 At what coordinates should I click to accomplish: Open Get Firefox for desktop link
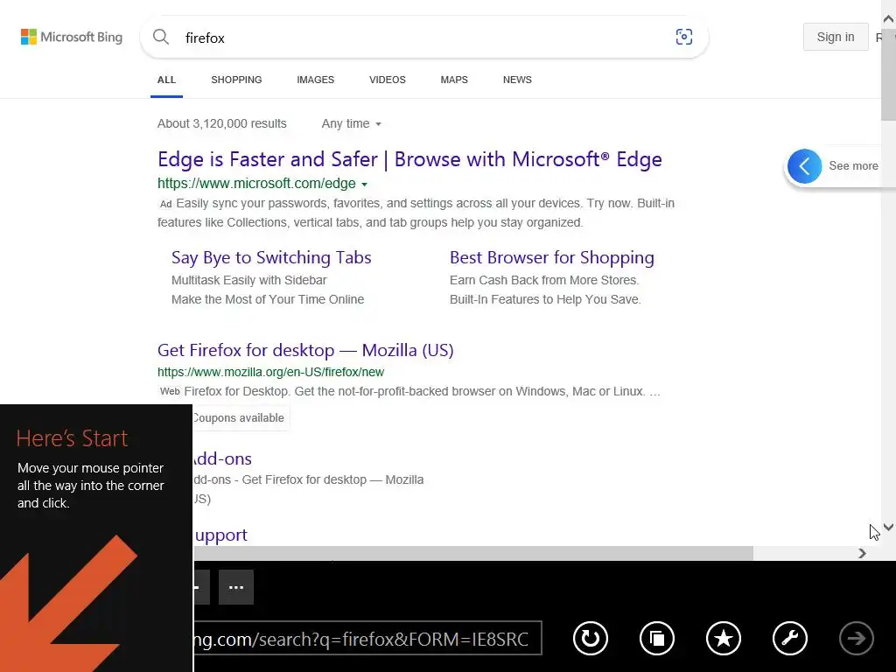305,350
